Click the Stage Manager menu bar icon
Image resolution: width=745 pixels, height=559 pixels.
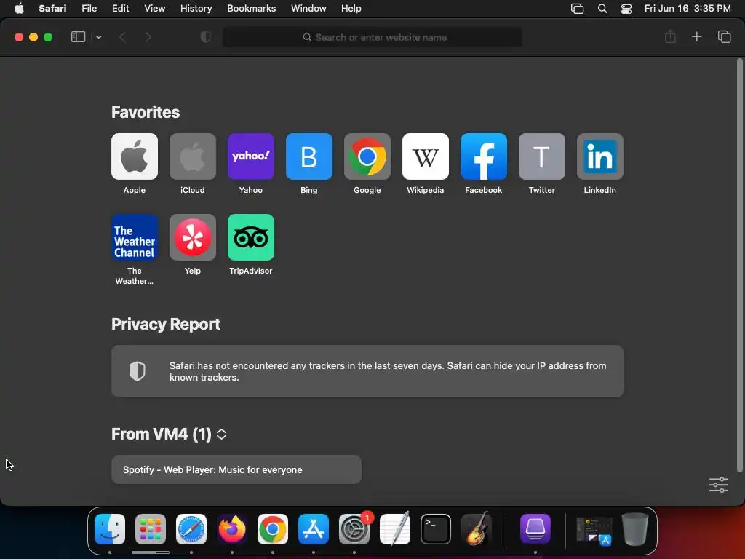click(577, 9)
